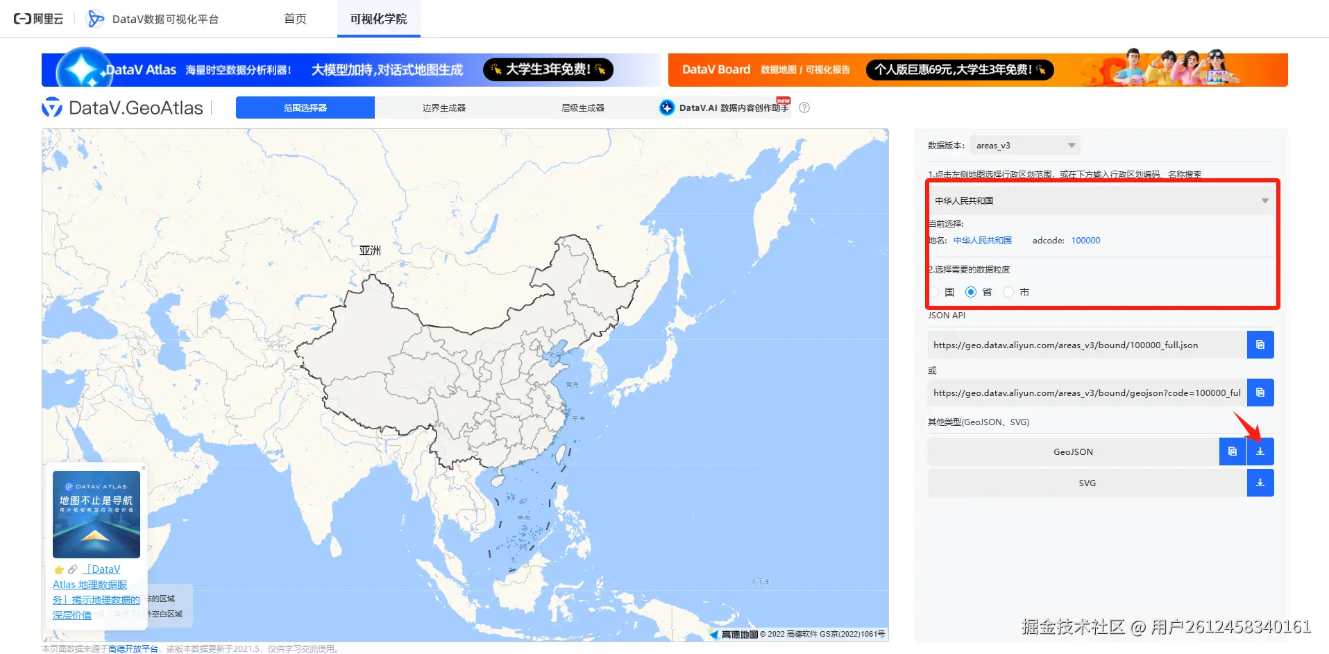Screen dimensions: 1329x654
Task: Close the DataV Atlas promo popup
Action: (144, 467)
